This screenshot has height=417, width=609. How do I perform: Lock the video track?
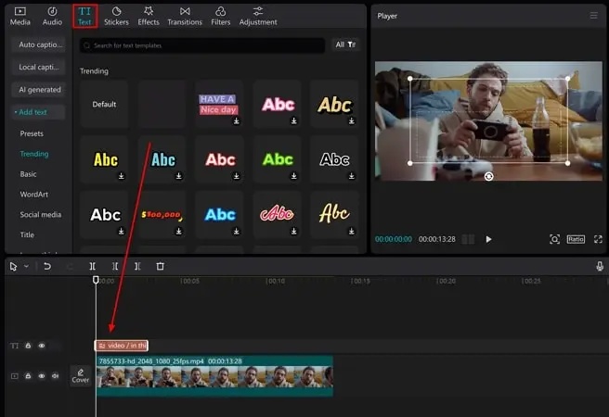click(x=28, y=376)
